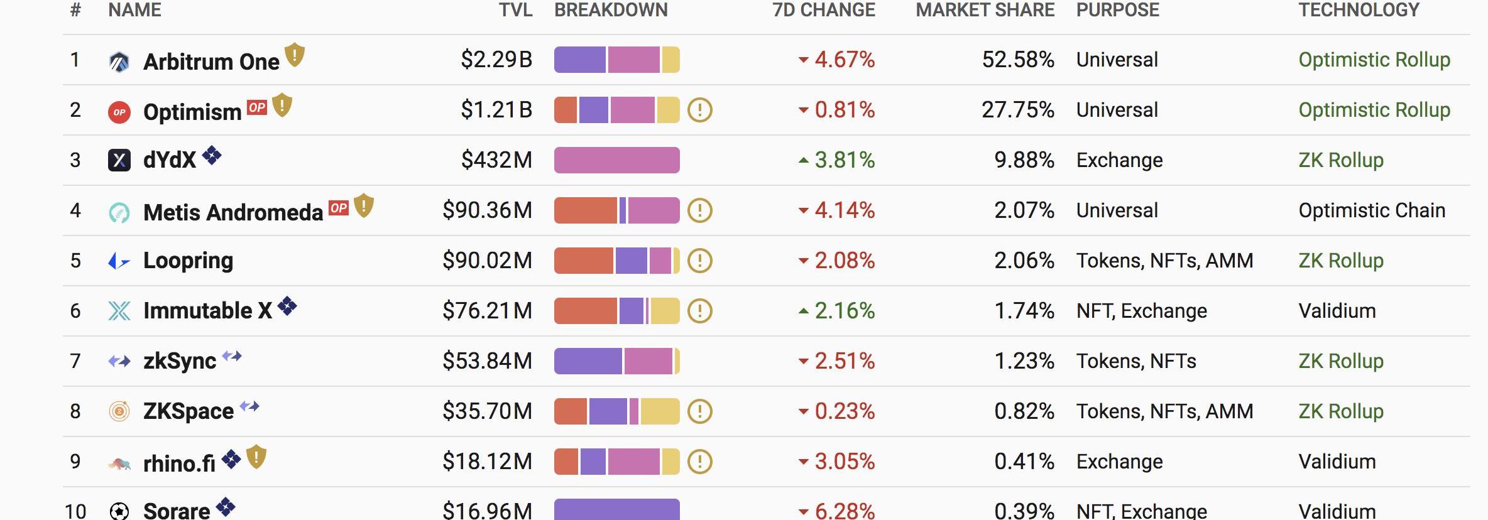Click the dYdX pink breakdown bar

[x=616, y=160]
